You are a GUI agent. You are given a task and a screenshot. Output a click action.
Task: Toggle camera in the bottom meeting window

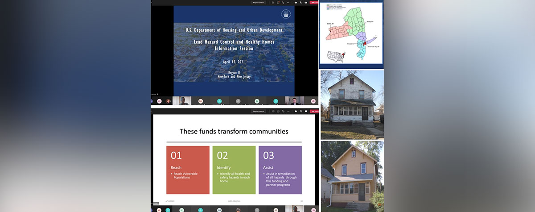296,111
